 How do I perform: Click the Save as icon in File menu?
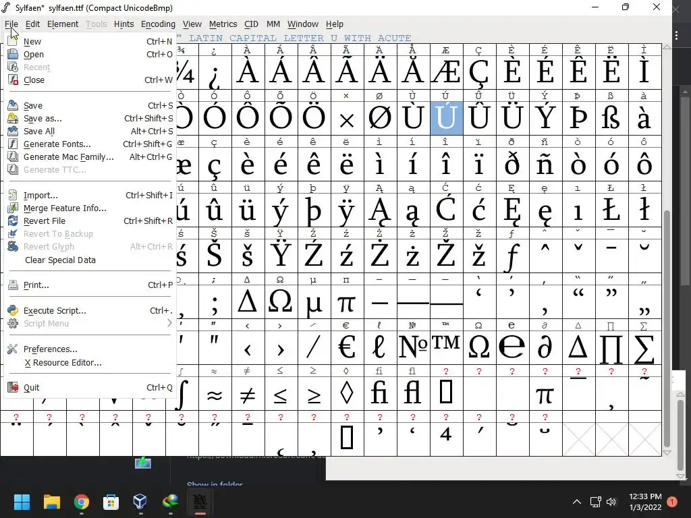(x=13, y=118)
